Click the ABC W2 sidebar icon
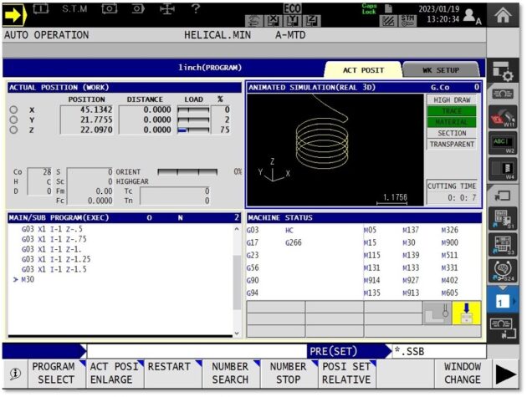 click(504, 144)
